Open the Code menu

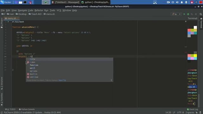[x=30, y=10]
